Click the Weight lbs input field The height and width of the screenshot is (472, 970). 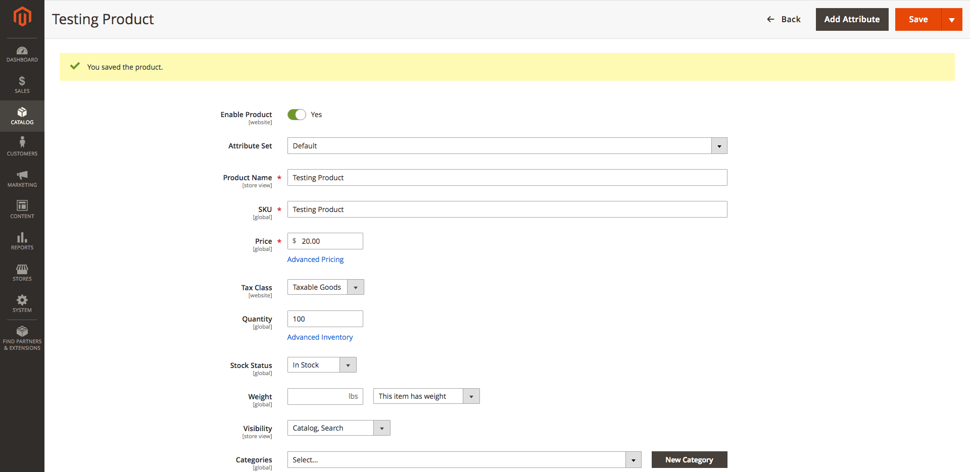[325, 396]
